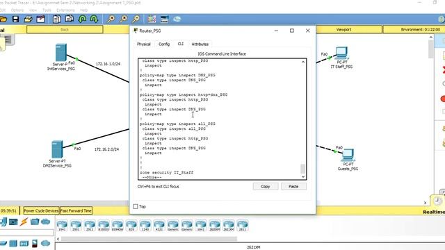
Task: Click the Fast Forward Time button
Action: (x=76, y=210)
